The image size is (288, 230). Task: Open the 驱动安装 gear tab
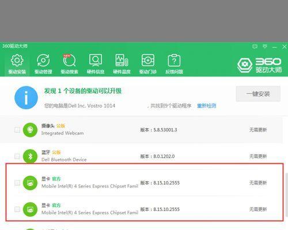(17, 64)
